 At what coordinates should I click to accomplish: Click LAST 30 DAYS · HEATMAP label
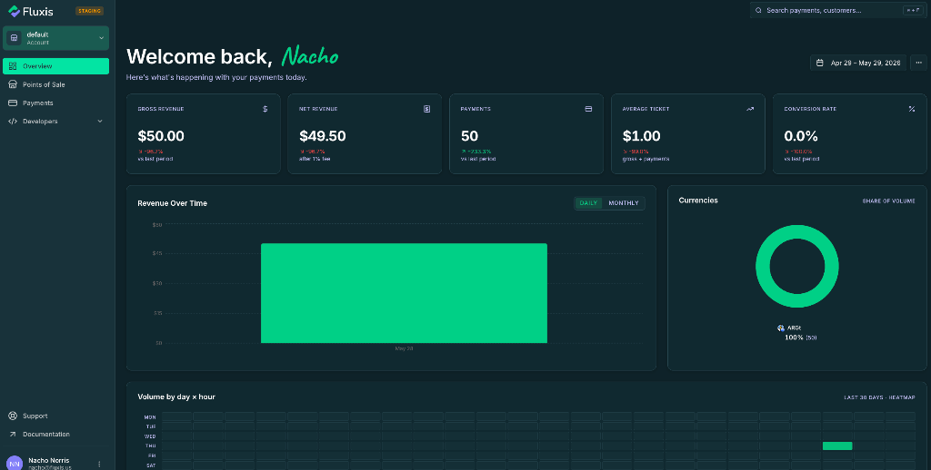(879, 397)
